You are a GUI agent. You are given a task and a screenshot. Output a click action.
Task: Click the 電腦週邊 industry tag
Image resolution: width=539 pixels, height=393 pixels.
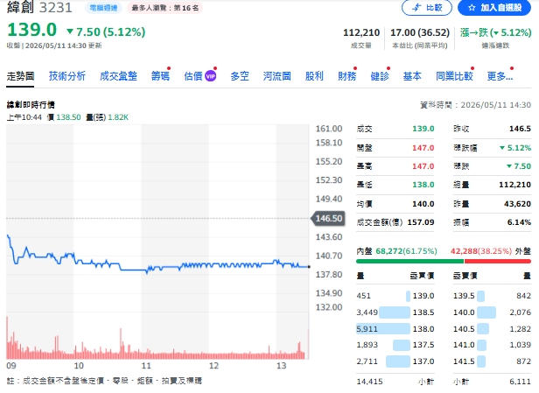[x=103, y=8]
